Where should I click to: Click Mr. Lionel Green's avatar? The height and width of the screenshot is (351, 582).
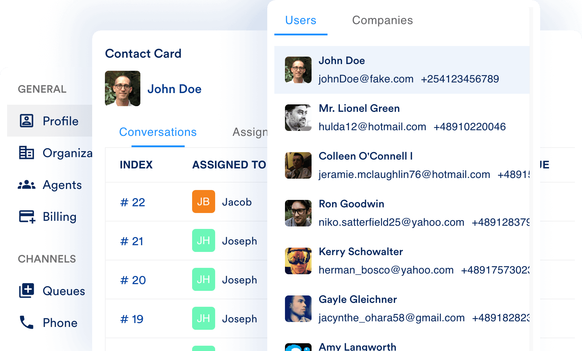pyautogui.click(x=298, y=117)
